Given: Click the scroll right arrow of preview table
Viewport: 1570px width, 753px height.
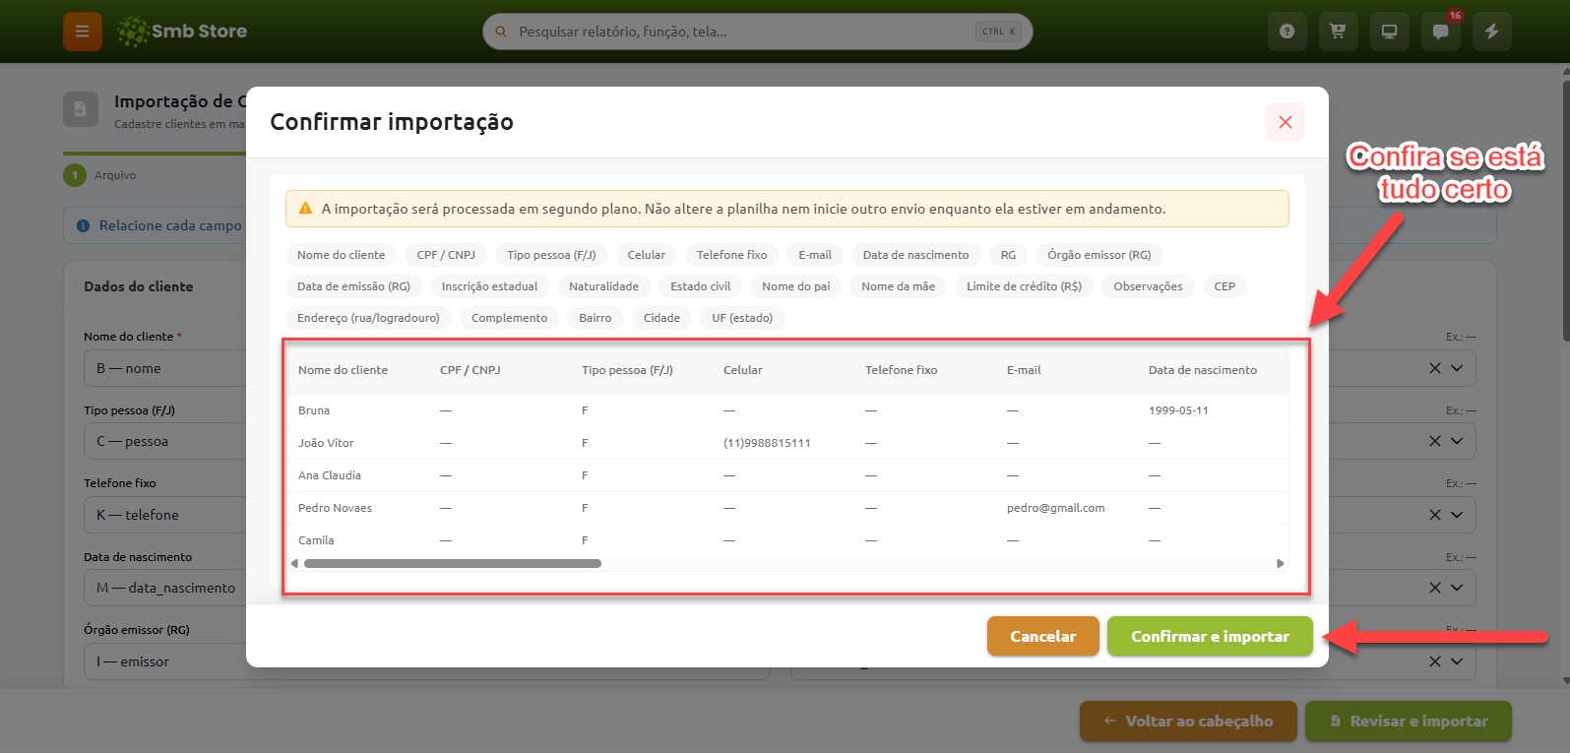Looking at the screenshot, I should pos(1280,564).
